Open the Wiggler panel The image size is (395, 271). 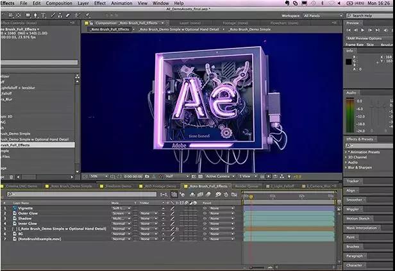click(353, 209)
